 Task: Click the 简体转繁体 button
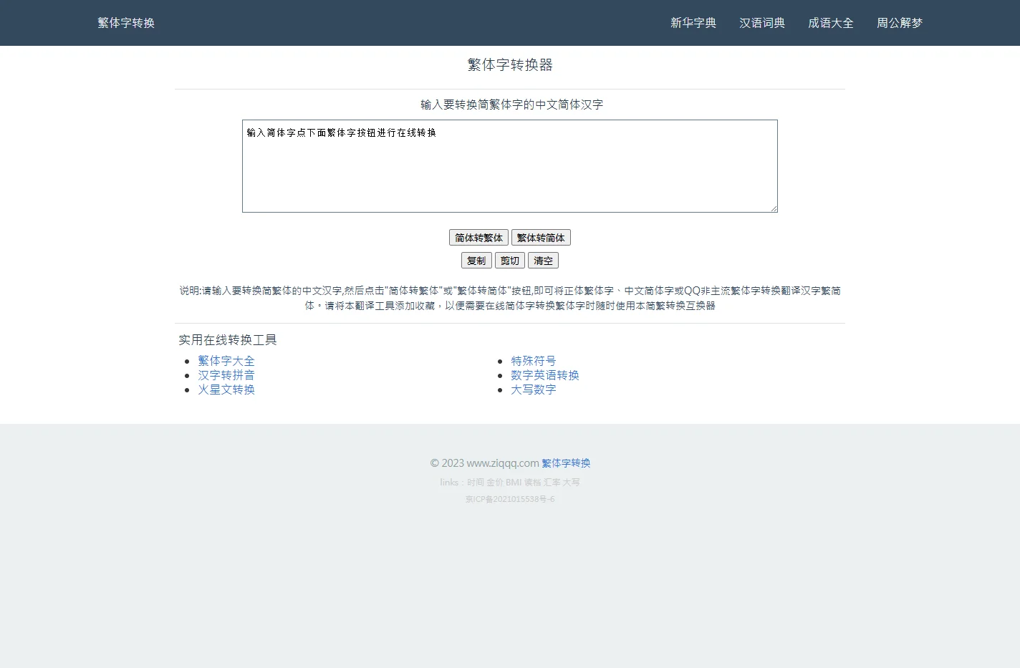[478, 238]
